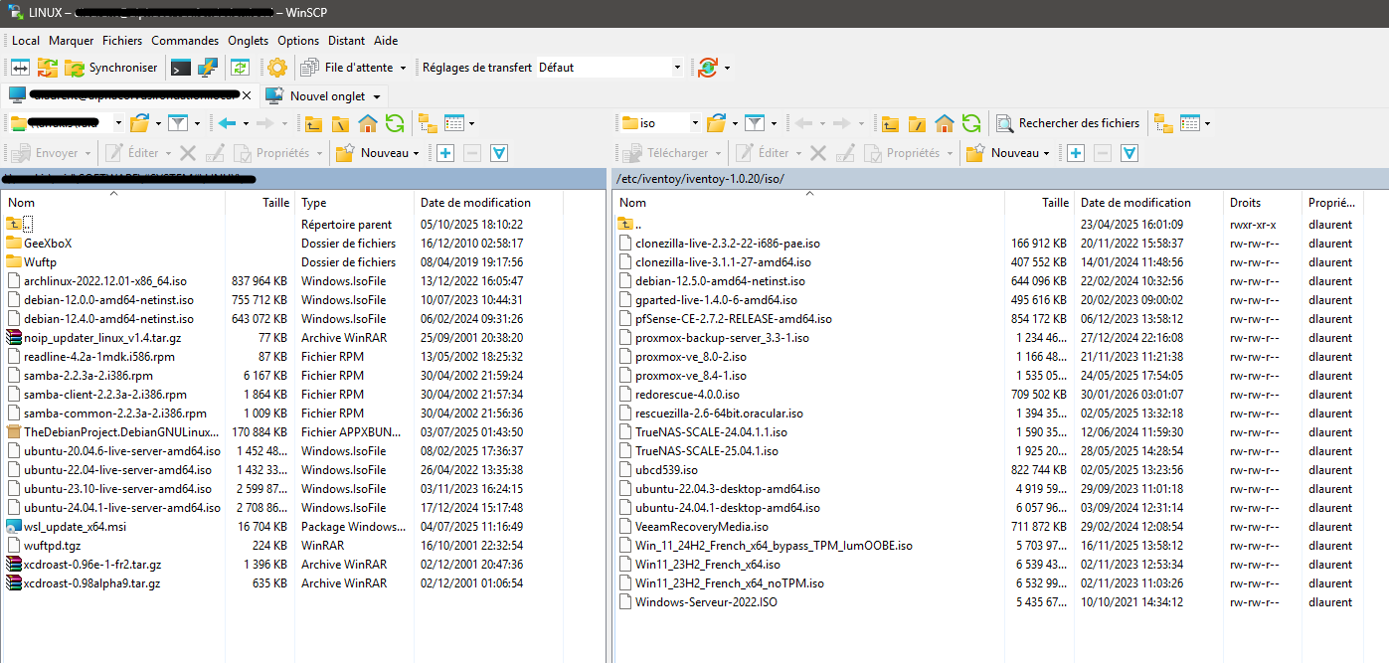This screenshot has height=663, width=1389.
Task: Expand the Réglages de transfert Défaut dropdown
Action: click(x=677, y=68)
